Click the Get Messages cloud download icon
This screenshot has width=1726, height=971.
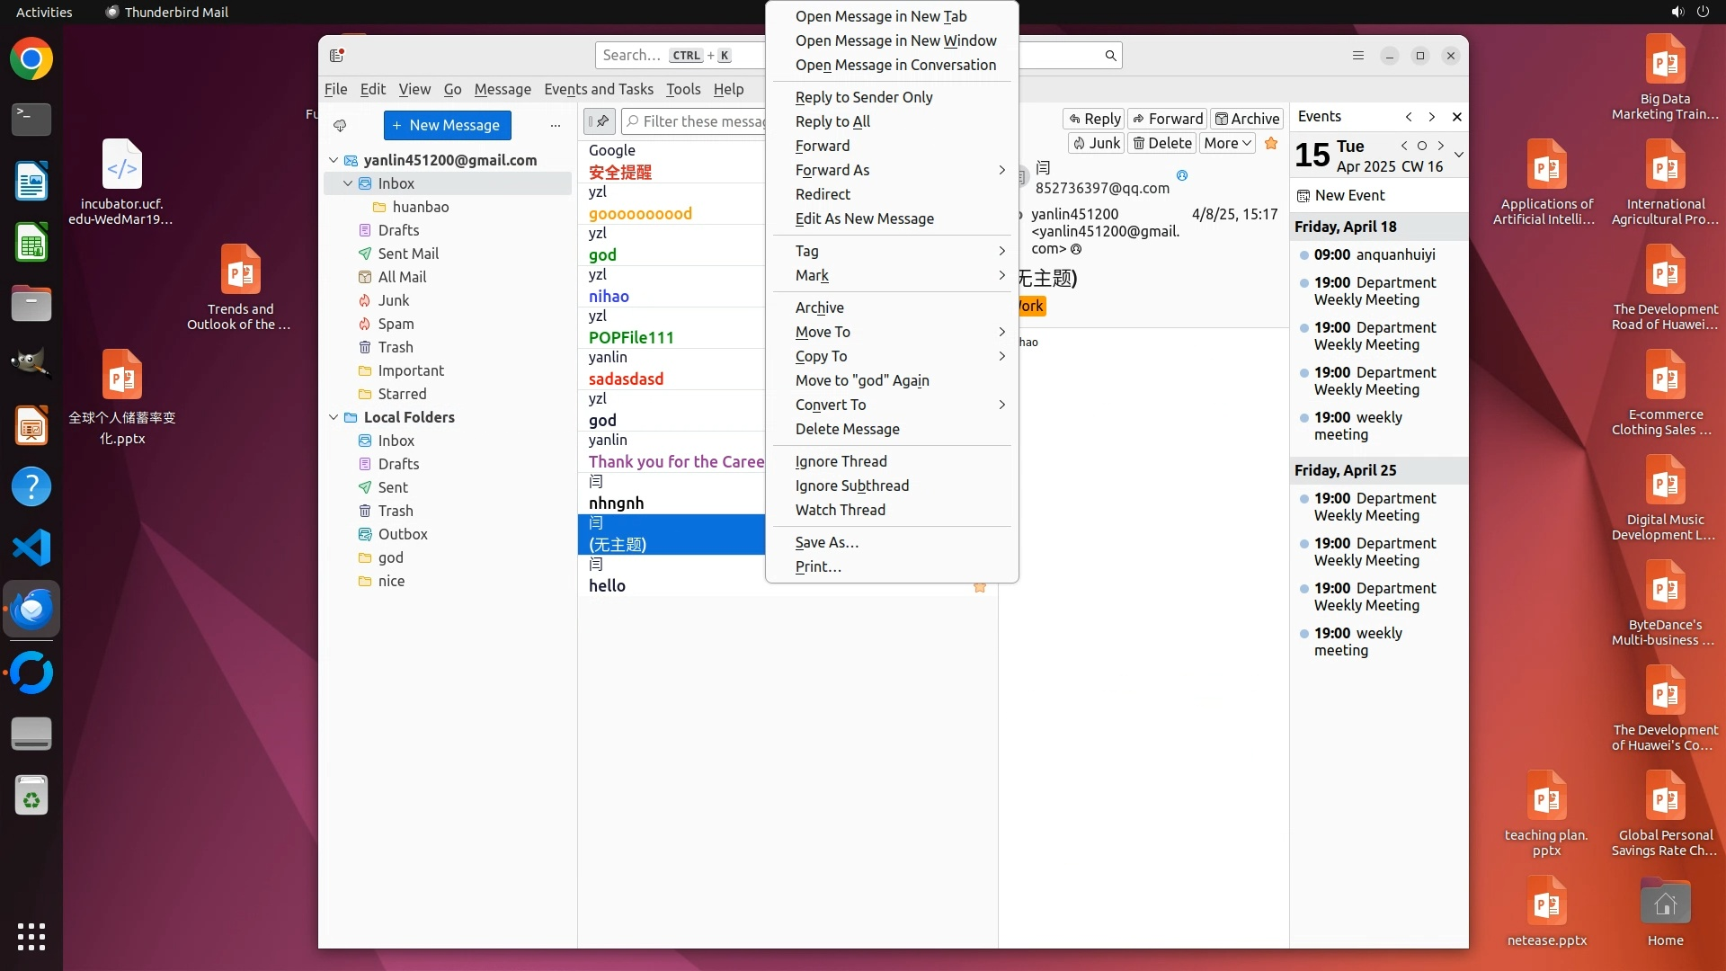(x=340, y=125)
